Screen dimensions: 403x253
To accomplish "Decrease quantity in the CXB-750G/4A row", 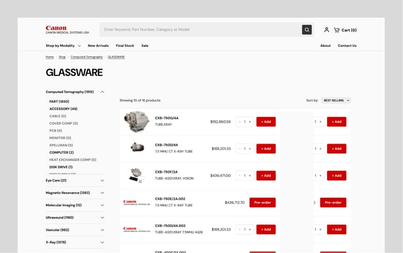I will (239, 122).
